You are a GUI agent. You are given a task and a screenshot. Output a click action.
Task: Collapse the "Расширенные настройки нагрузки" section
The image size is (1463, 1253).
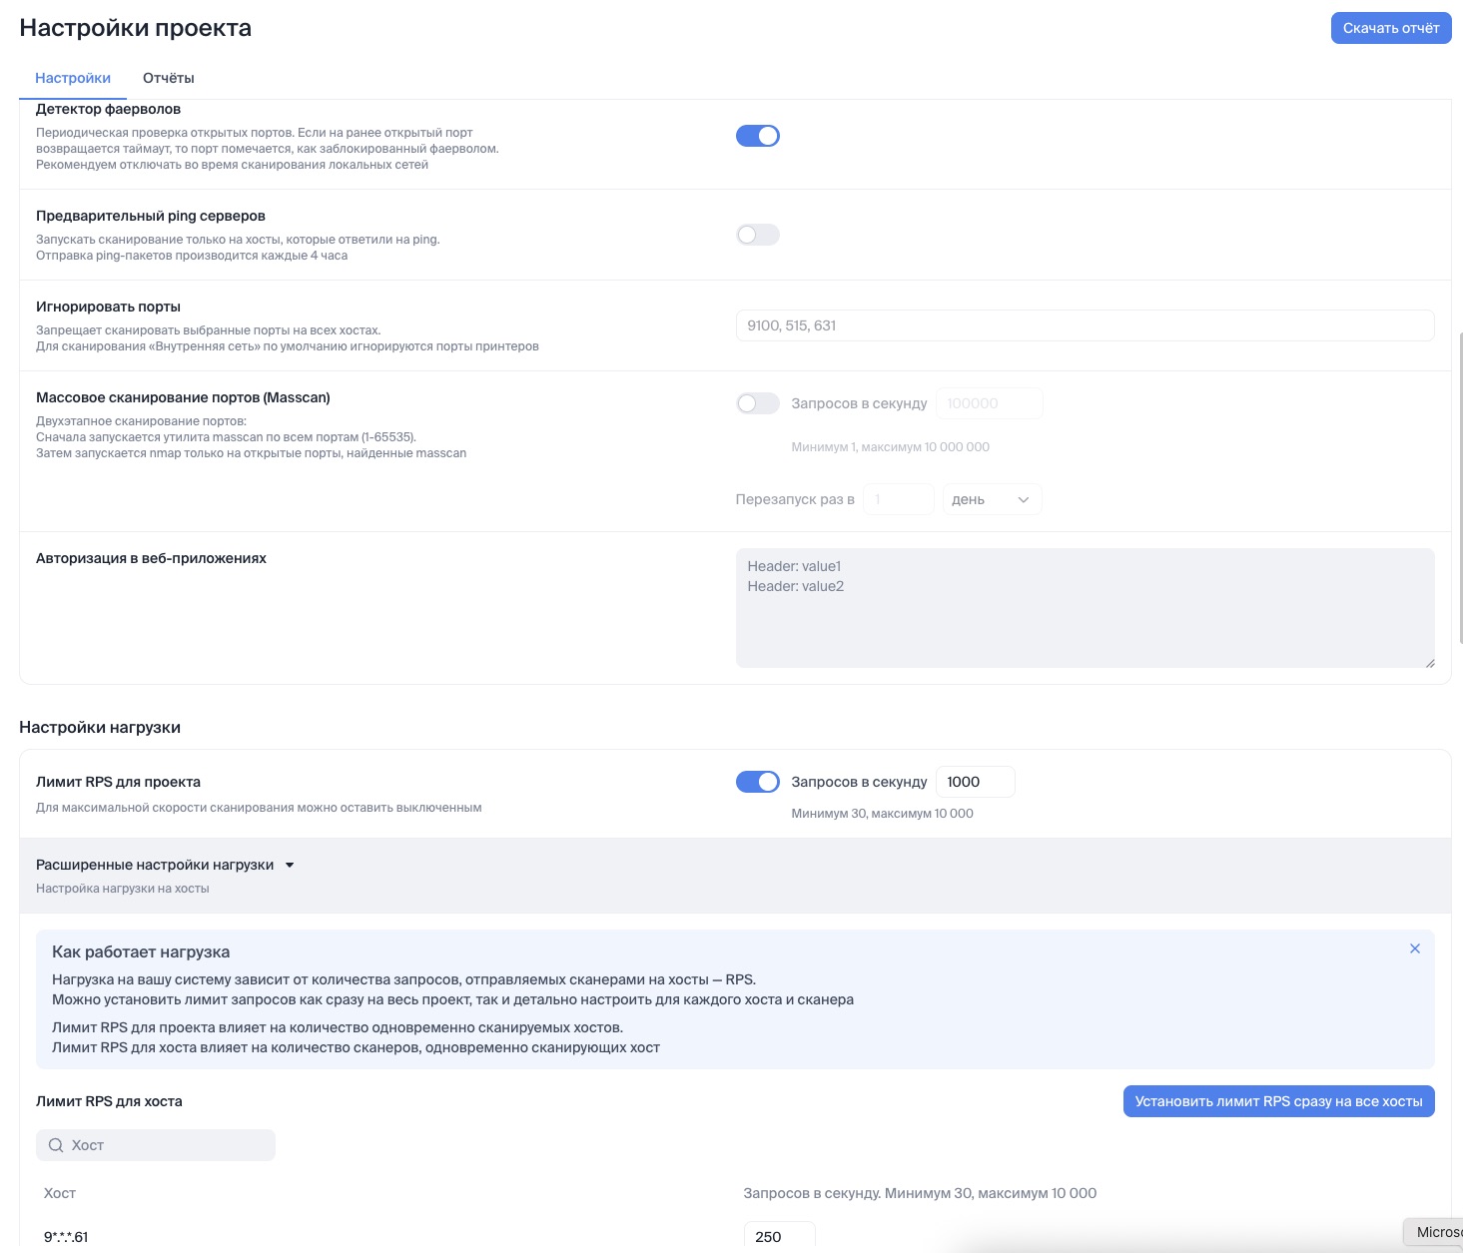click(x=155, y=866)
